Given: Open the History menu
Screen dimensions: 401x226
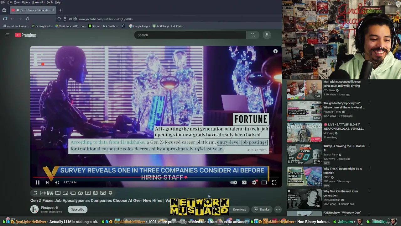Looking at the screenshot, I should click(26, 2).
